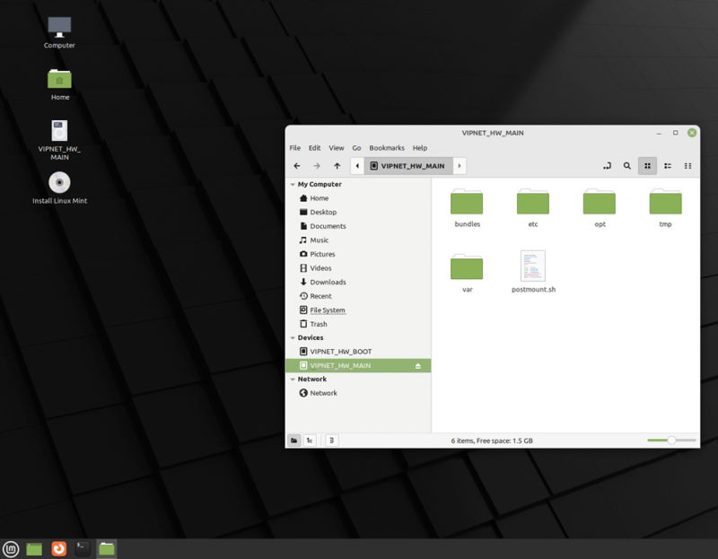Launch Firefox from the taskbar

[58, 548]
